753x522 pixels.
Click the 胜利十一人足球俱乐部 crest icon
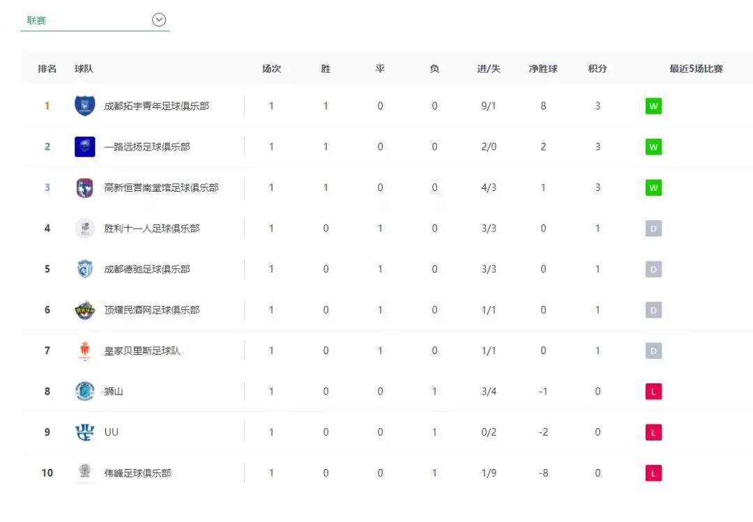(85, 228)
